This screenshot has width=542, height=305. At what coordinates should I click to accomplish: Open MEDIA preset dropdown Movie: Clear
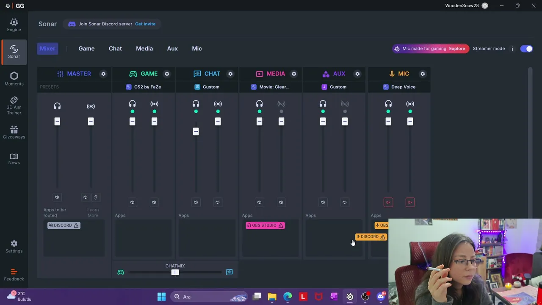point(271,87)
